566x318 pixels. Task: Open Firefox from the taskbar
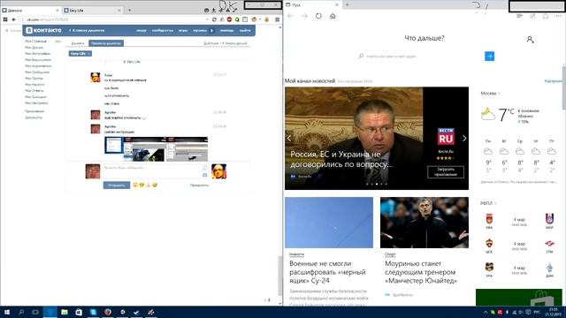(x=108, y=312)
